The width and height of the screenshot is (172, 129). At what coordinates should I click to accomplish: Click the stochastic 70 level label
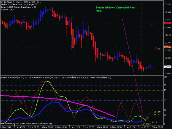pyautogui.click(x=165, y=90)
